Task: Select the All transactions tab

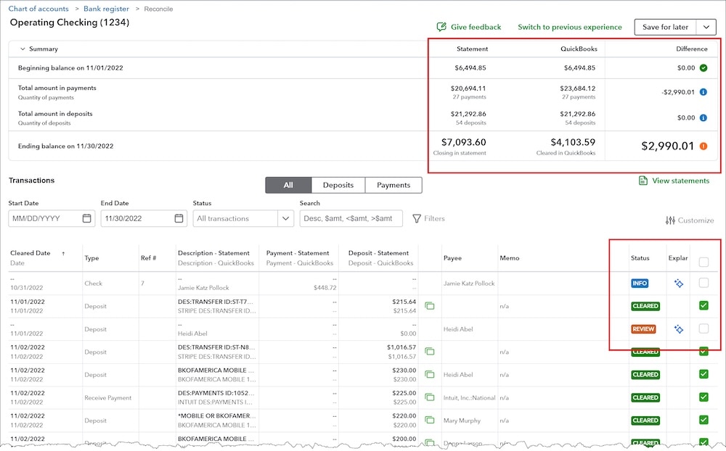Action: tap(288, 185)
